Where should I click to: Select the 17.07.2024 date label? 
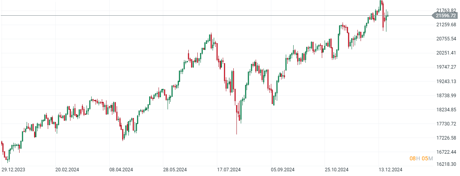[x=229, y=170]
